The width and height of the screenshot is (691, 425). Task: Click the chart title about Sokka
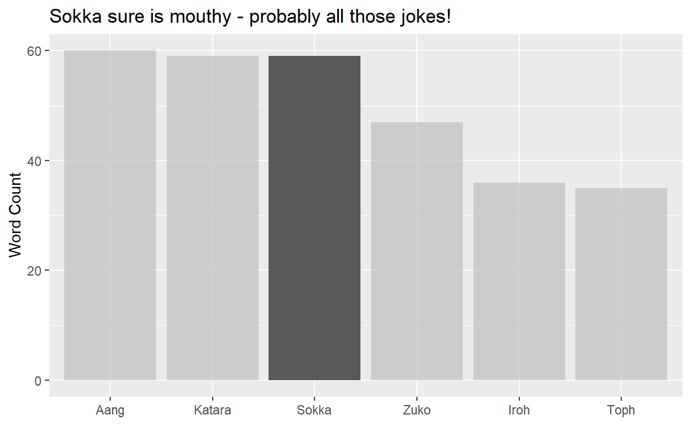251,17
